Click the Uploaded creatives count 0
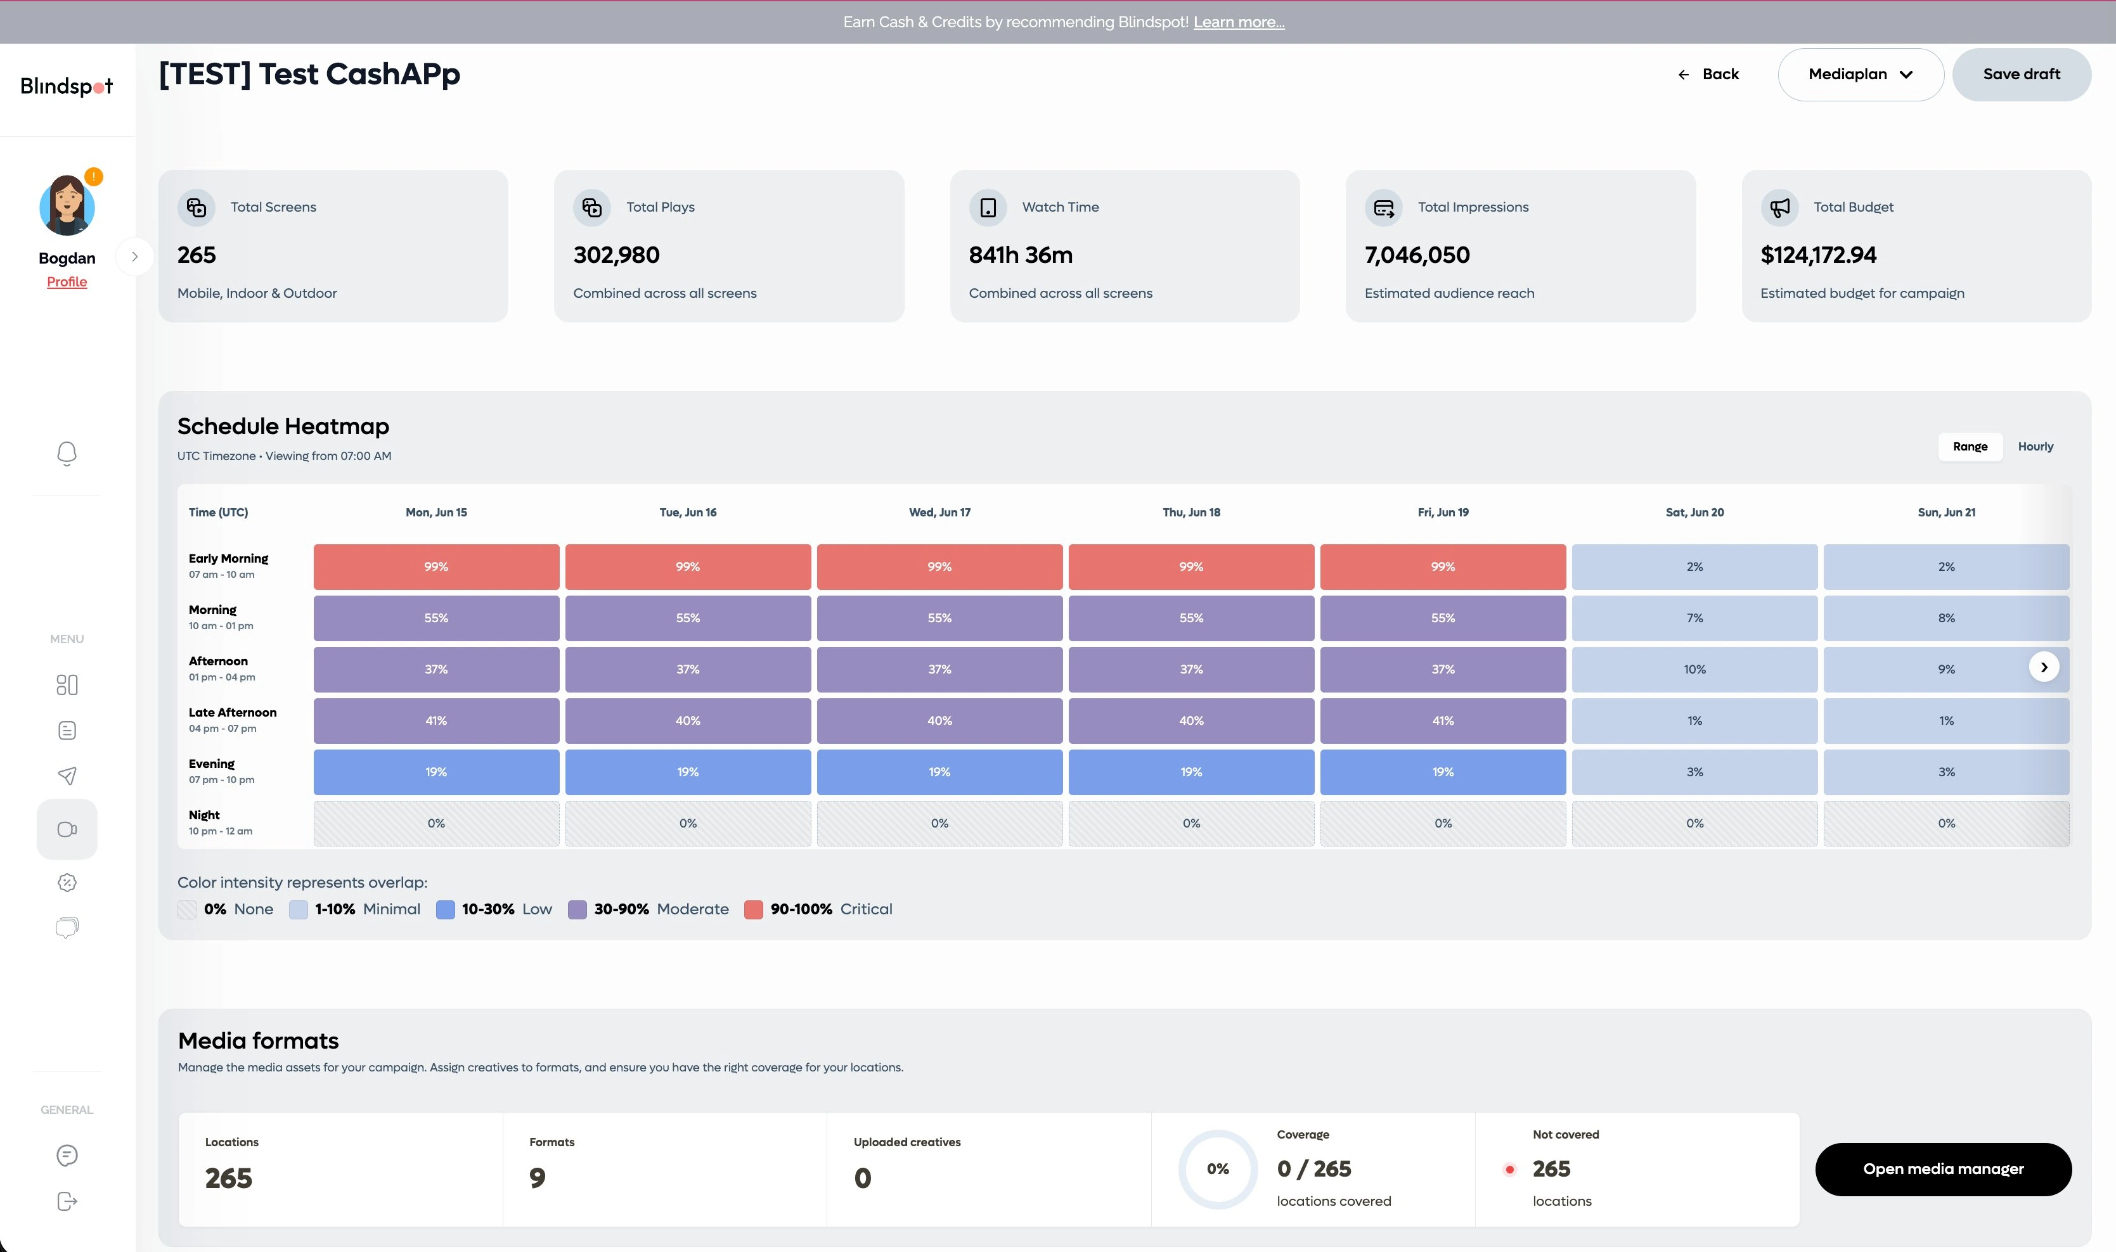Image resolution: width=2116 pixels, height=1252 pixels. point(863,1178)
